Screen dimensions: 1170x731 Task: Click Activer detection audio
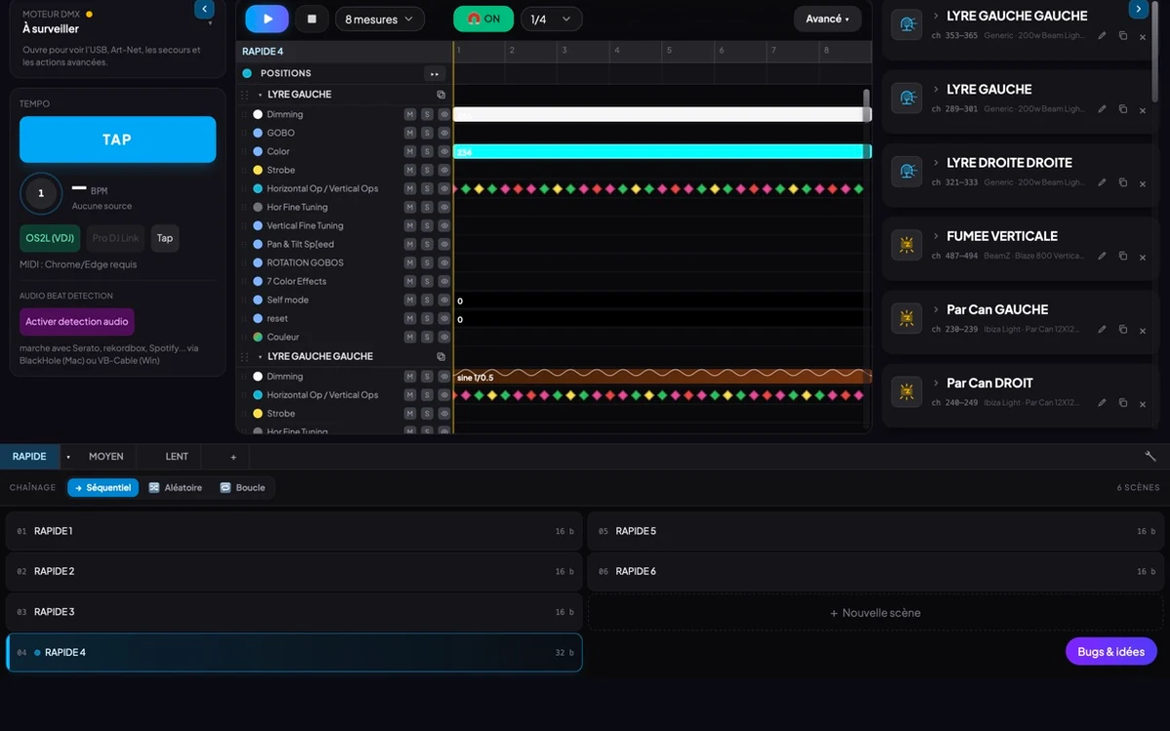tap(77, 322)
